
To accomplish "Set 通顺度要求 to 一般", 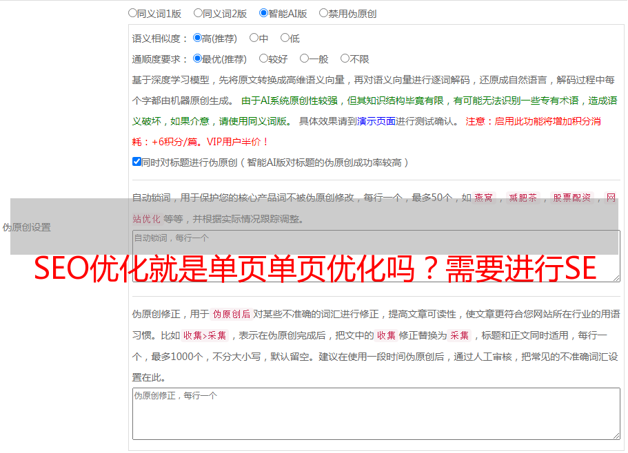I will click(x=305, y=59).
